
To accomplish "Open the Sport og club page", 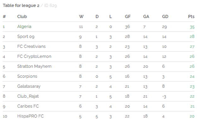I will [x=26, y=37].
